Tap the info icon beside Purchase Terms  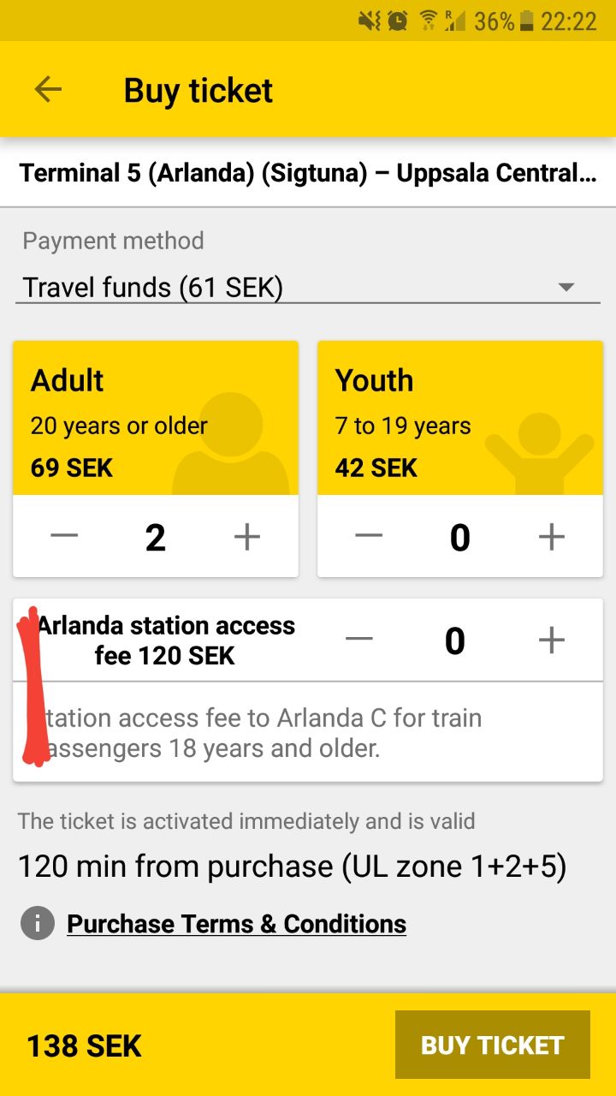(x=38, y=924)
